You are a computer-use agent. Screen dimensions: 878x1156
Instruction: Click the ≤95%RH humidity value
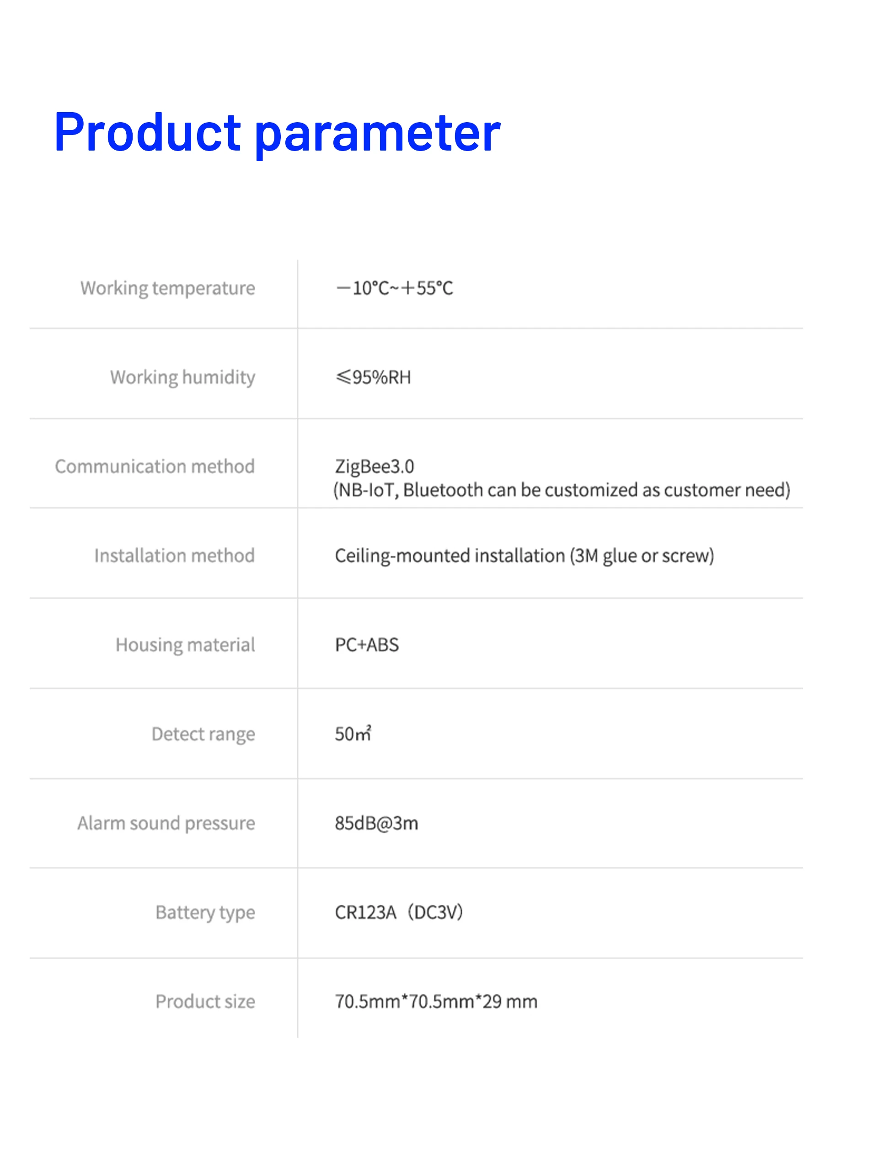point(373,377)
